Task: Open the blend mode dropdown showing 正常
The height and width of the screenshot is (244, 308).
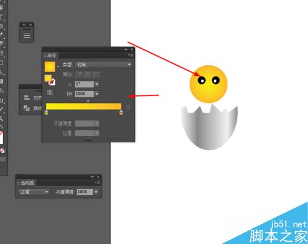Action: [x=34, y=192]
